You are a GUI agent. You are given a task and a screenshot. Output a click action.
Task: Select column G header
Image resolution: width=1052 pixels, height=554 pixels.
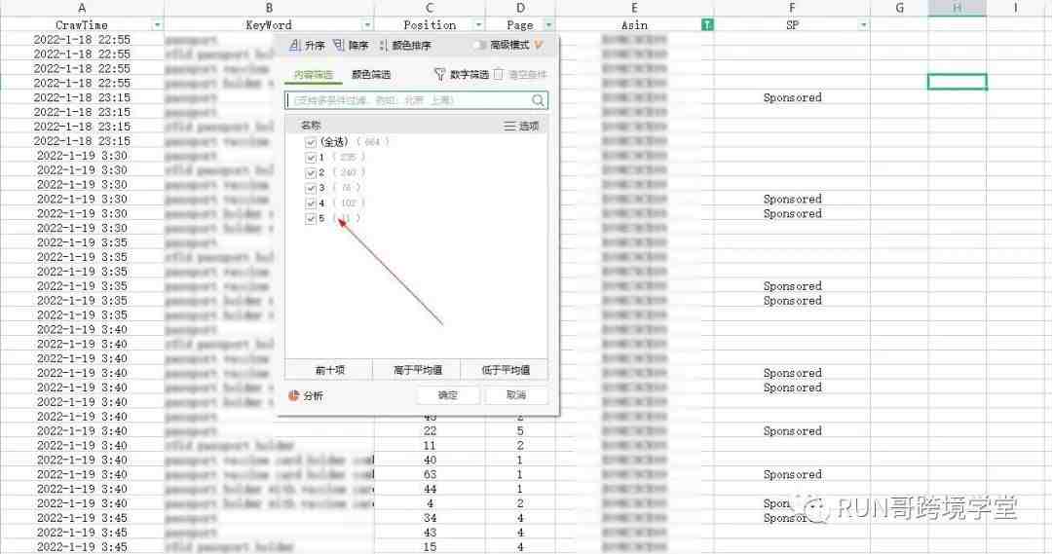(x=899, y=8)
